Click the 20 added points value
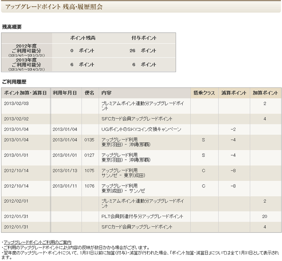 [265, 216]
